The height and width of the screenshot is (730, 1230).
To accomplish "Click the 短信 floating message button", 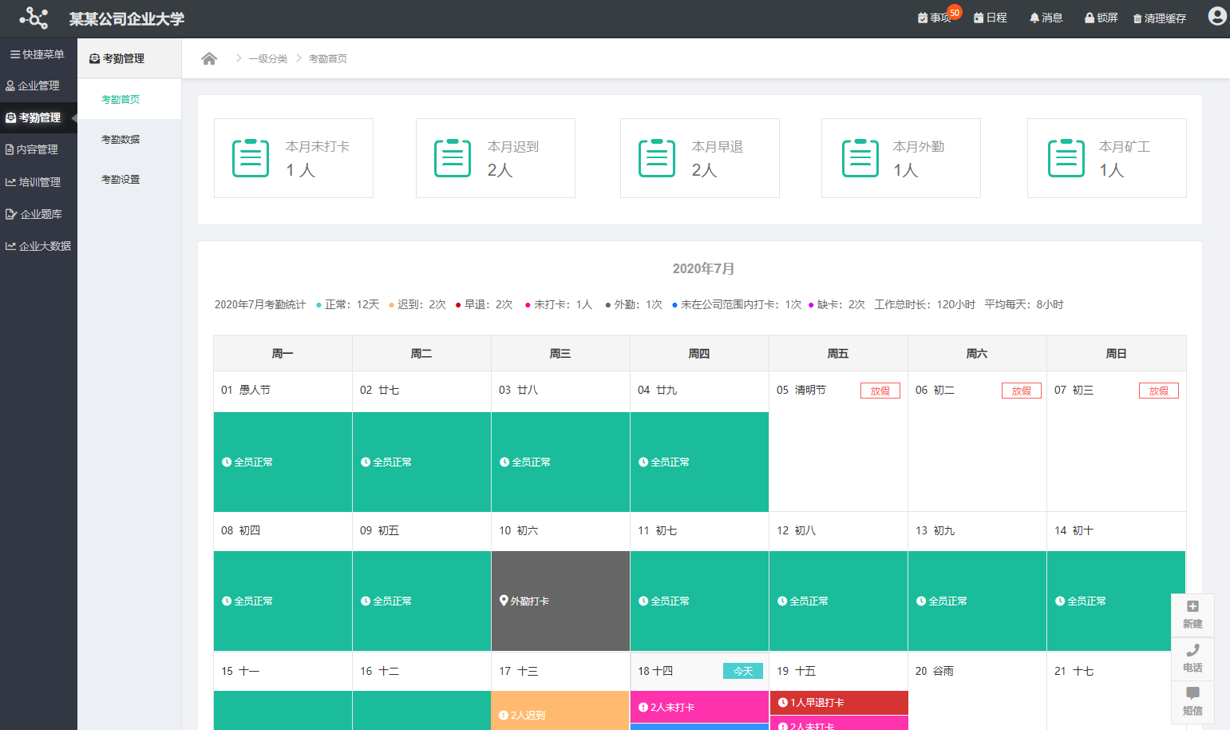I will [1192, 702].
